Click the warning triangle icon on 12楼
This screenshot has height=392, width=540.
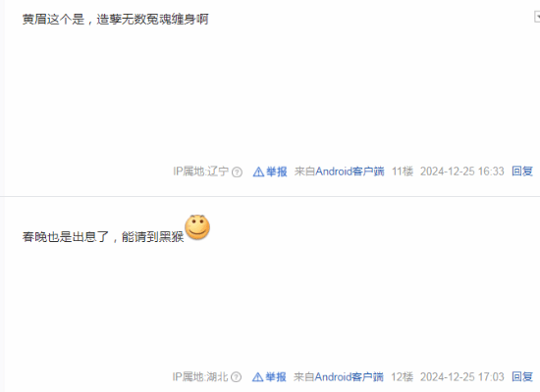[257, 377]
